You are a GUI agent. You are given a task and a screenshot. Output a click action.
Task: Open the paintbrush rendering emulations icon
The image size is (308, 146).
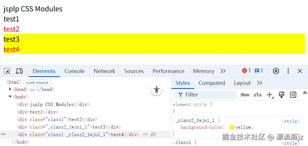tap(281, 95)
